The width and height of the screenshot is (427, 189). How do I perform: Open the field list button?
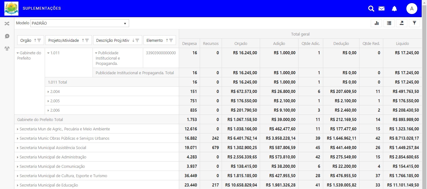click(389, 23)
